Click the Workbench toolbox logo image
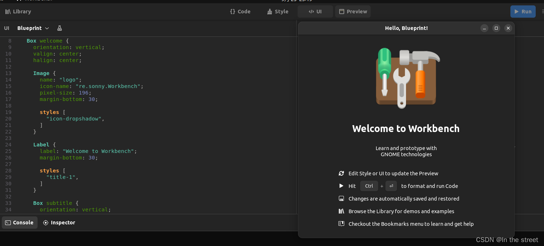This screenshot has width=544, height=246. pyautogui.click(x=406, y=78)
